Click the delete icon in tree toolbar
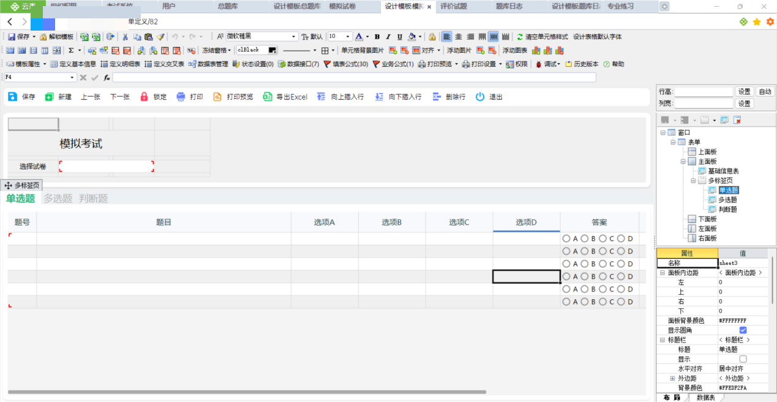 (737, 120)
